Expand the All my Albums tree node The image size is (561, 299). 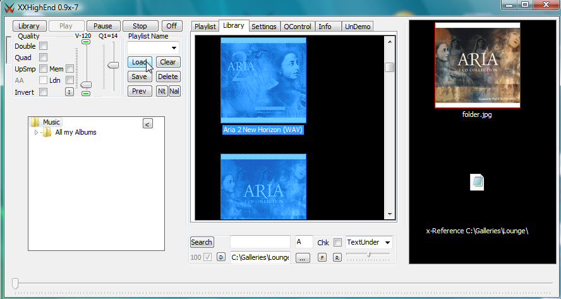pyautogui.click(x=36, y=133)
